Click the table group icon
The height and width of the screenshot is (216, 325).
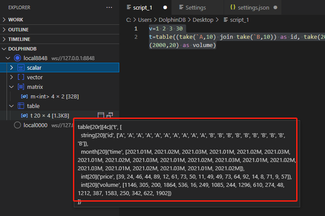21,106
